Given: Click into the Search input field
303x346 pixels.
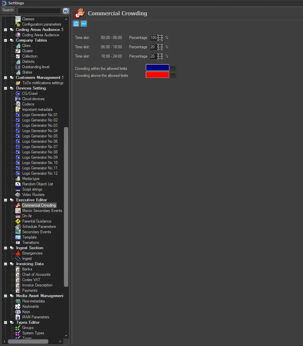Looking at the screenshot, I should coord(39,11).
